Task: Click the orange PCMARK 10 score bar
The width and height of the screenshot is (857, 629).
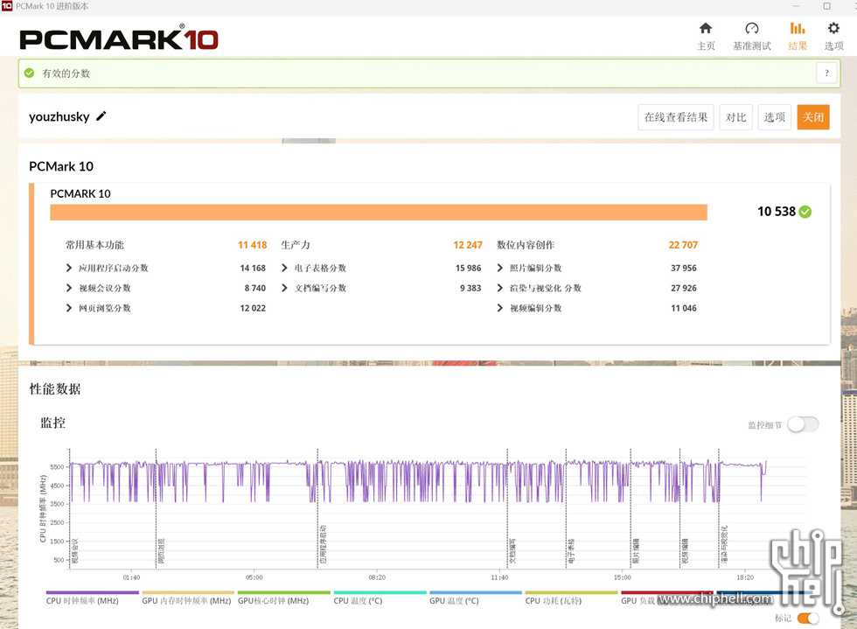Action: click(378, 213)
